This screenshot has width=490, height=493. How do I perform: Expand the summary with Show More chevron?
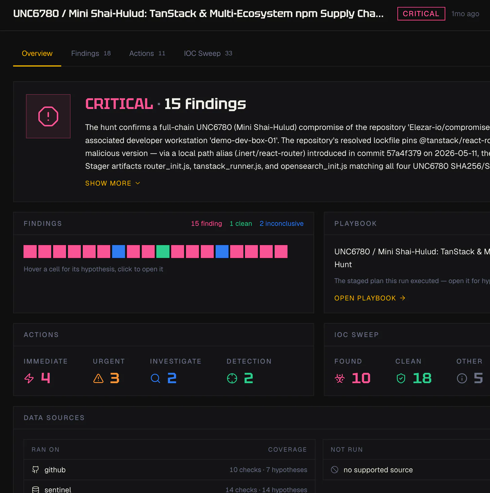click(x=138, y=183)
